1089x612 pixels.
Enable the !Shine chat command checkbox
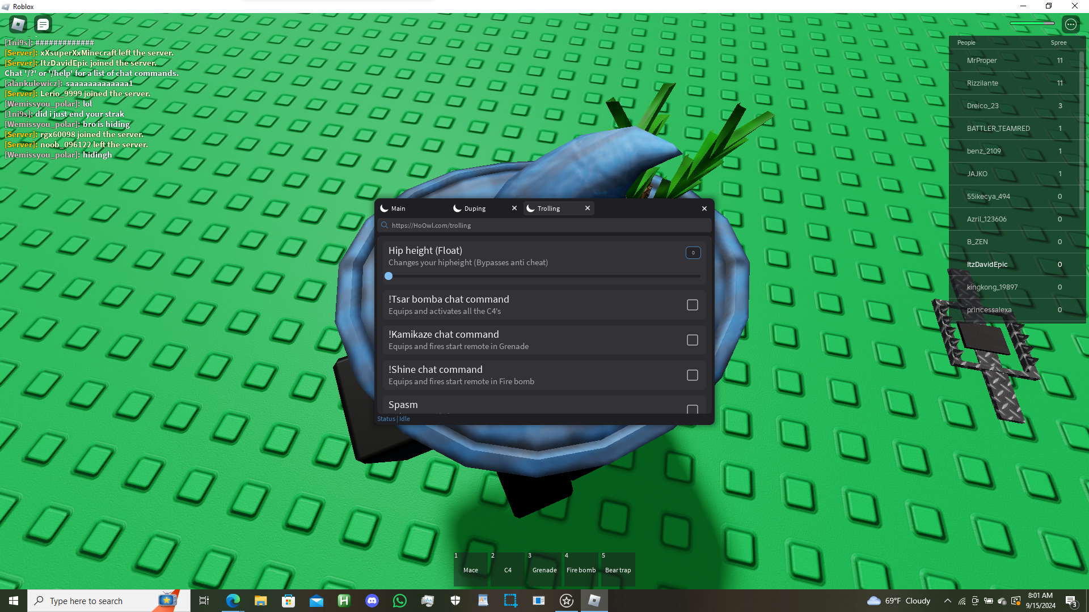click(693, 375)
